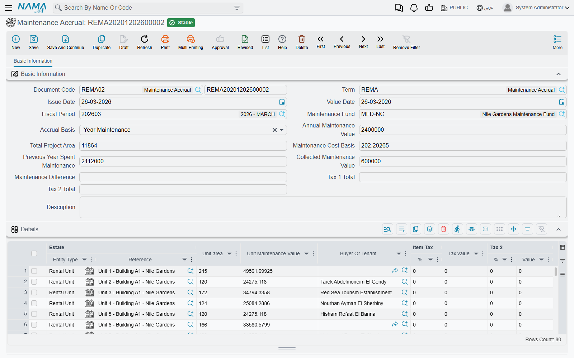
Task: Open the Accrual Basis dropdown
Action: (x=282, y=130)
